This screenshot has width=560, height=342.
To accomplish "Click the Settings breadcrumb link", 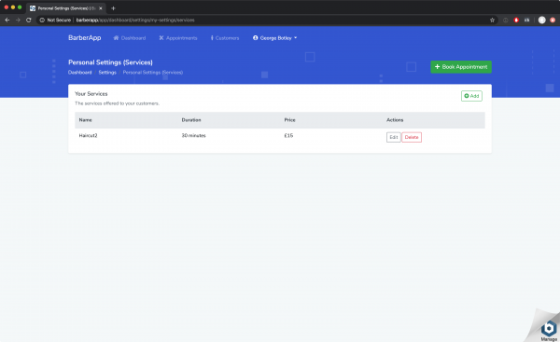I will tap(107, 73).
